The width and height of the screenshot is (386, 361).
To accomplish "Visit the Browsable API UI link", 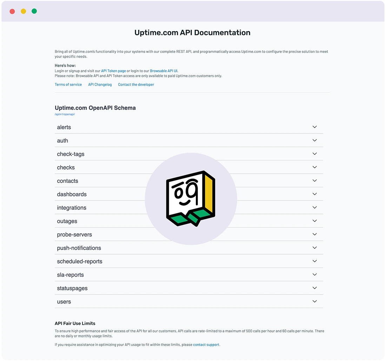I will (x=164, y=71).
